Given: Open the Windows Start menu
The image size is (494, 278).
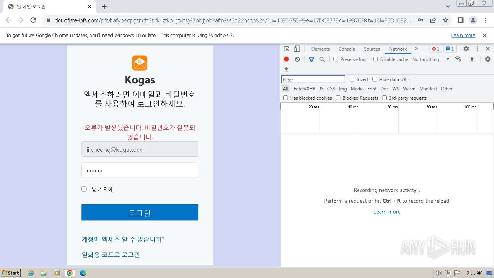Looking at the screenshot, I should coord(11,273).
